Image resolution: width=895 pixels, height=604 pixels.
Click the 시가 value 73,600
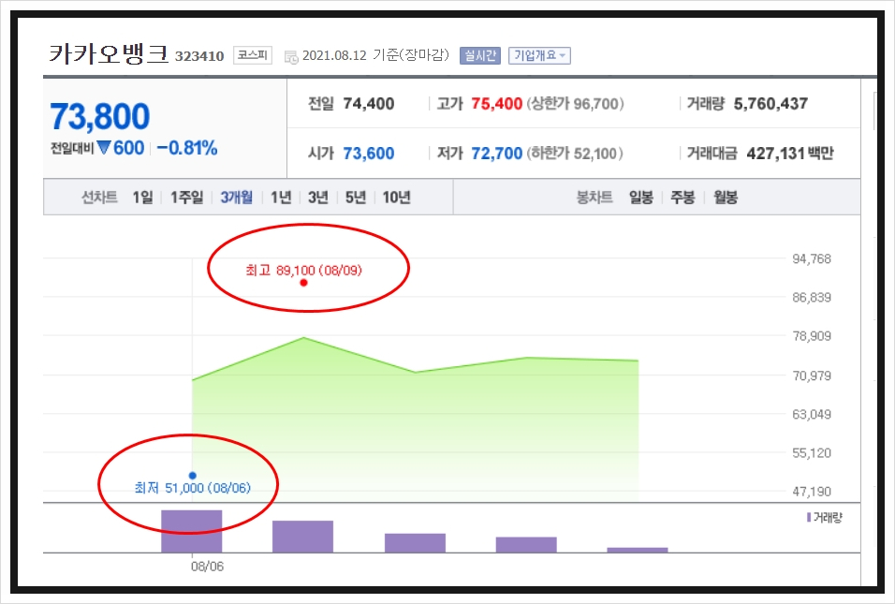coord(369,154)
